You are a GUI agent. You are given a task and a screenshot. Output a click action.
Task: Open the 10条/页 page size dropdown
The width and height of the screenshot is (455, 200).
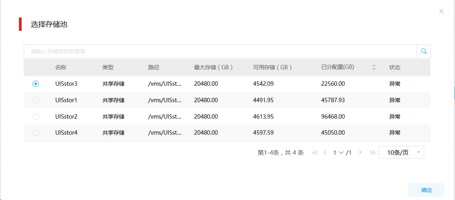click(401, 153)
